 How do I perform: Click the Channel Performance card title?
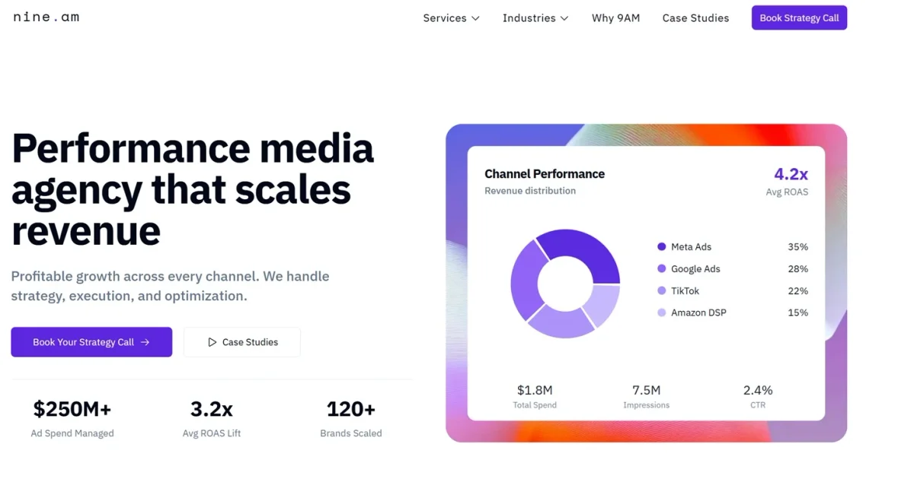click(x=545, y=173)
